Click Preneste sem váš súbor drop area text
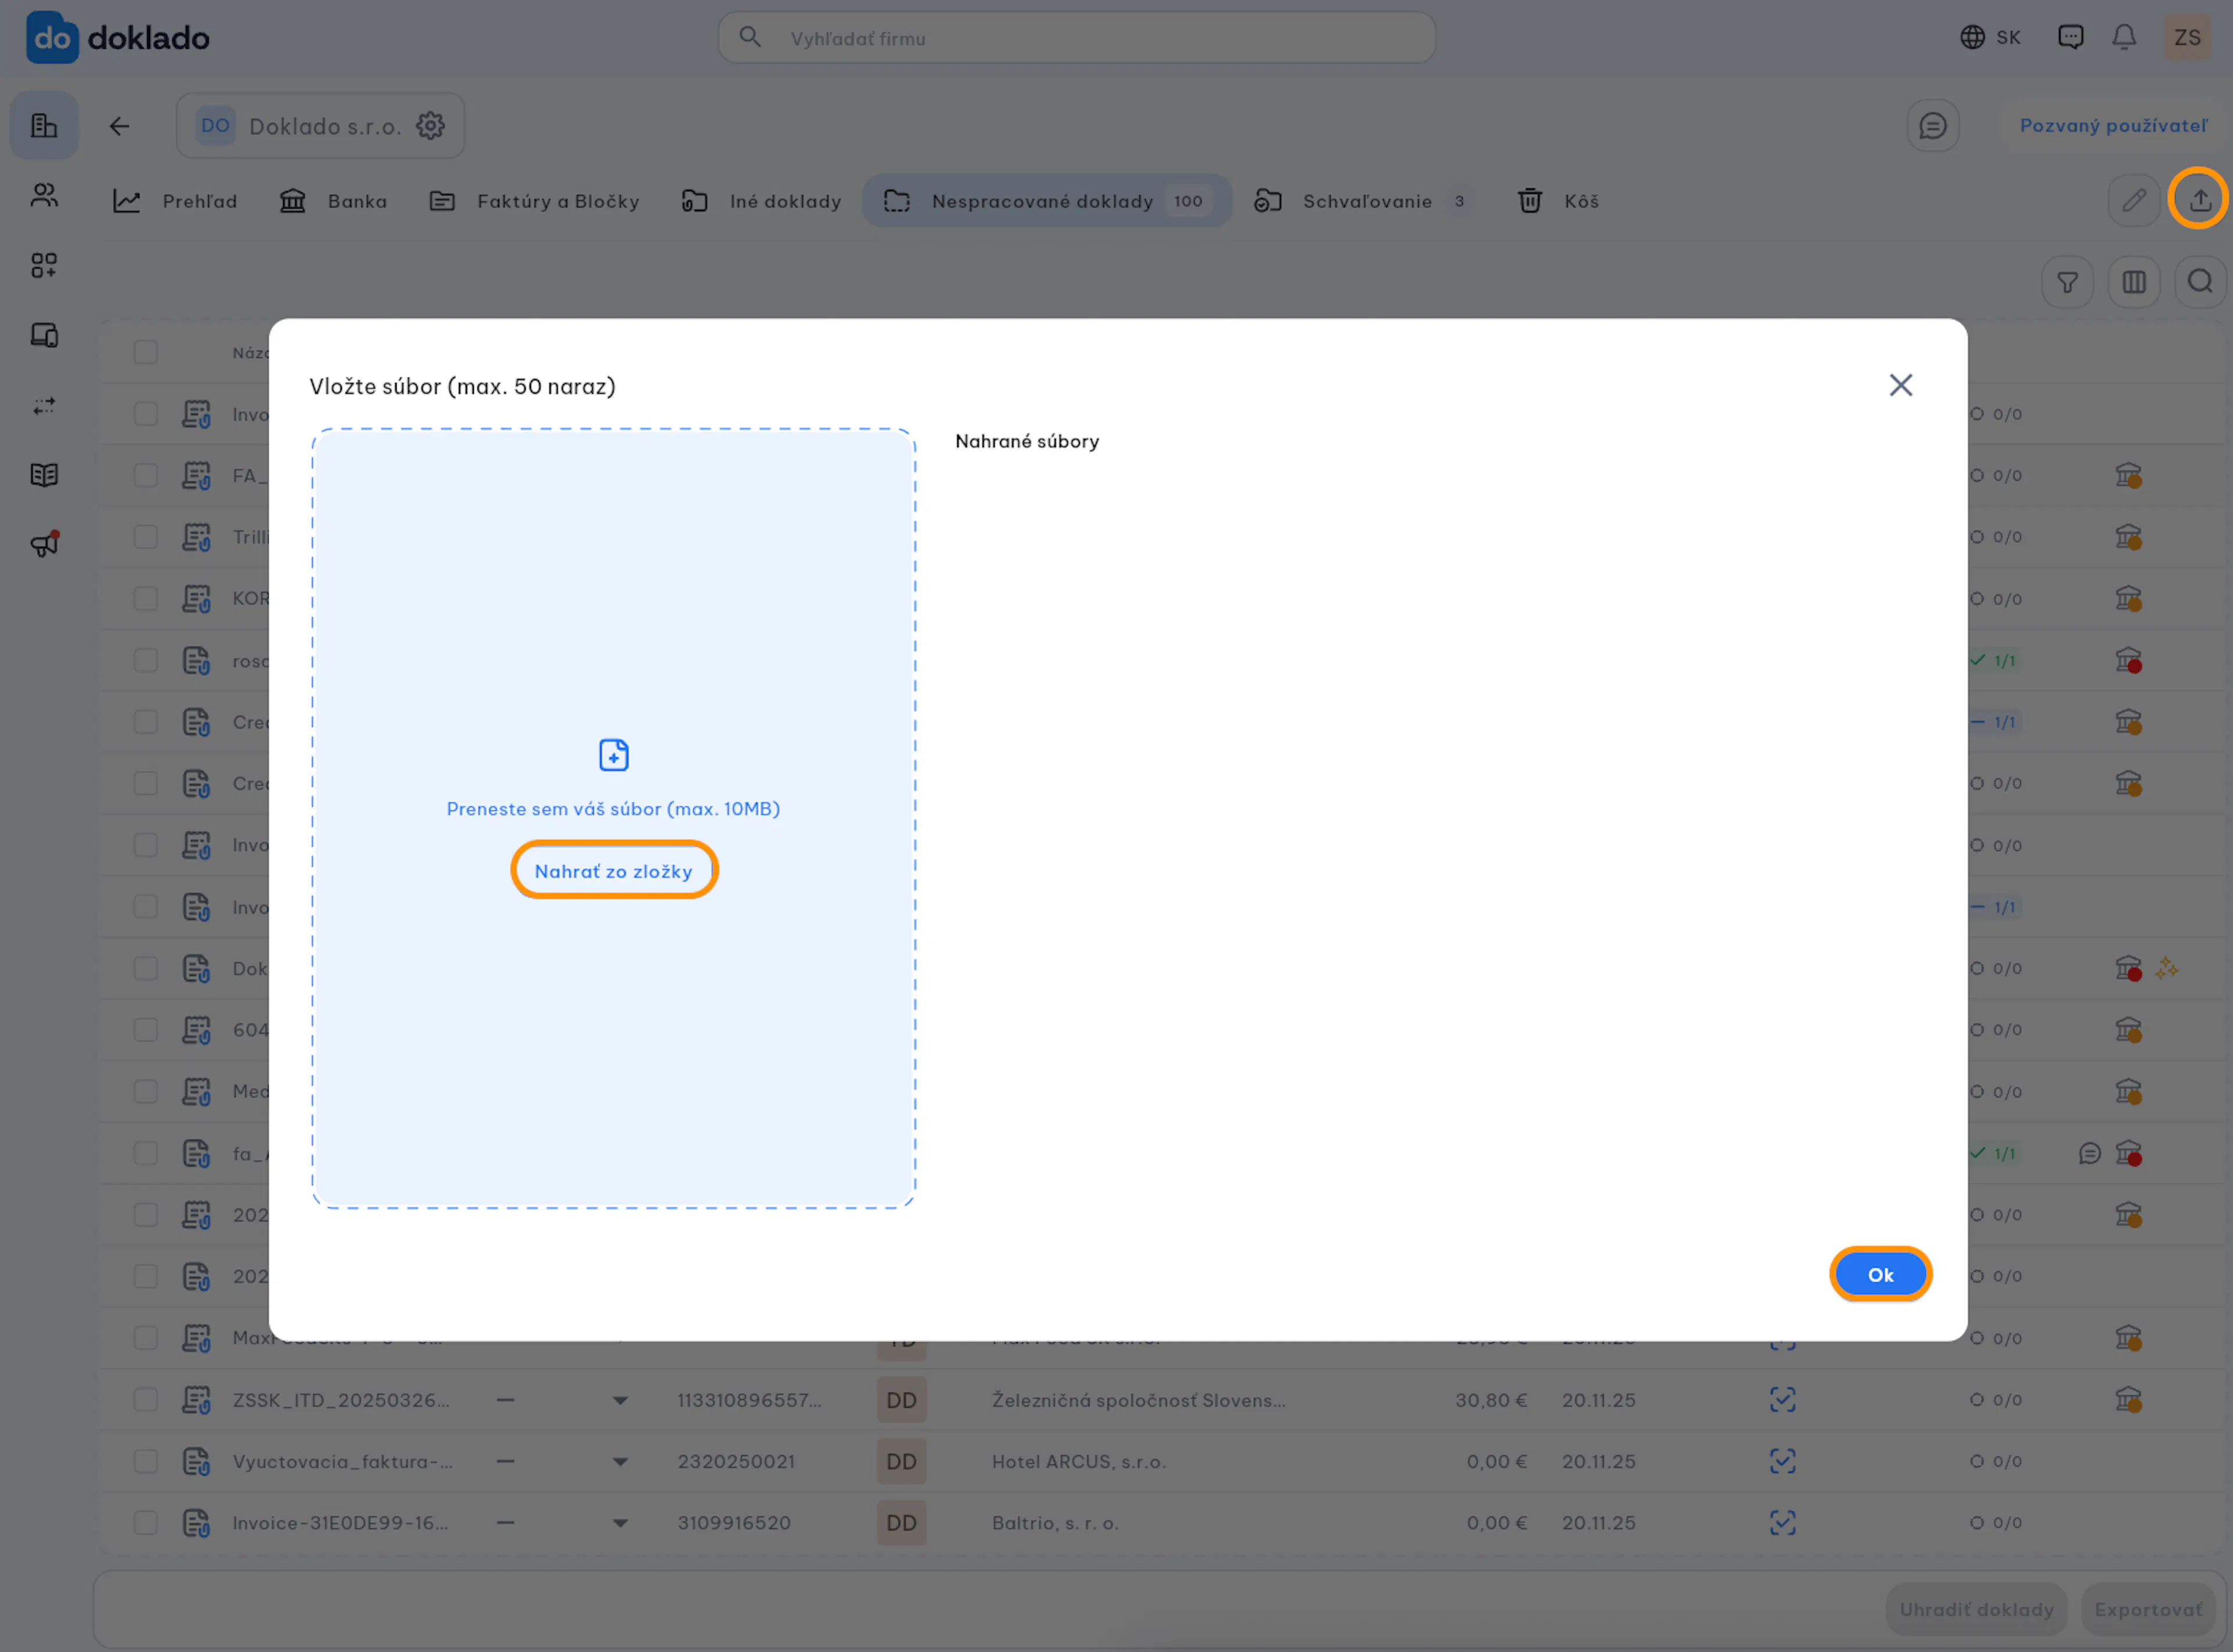The height and width of the screenshot is (1652, 2233). (614, 810)
